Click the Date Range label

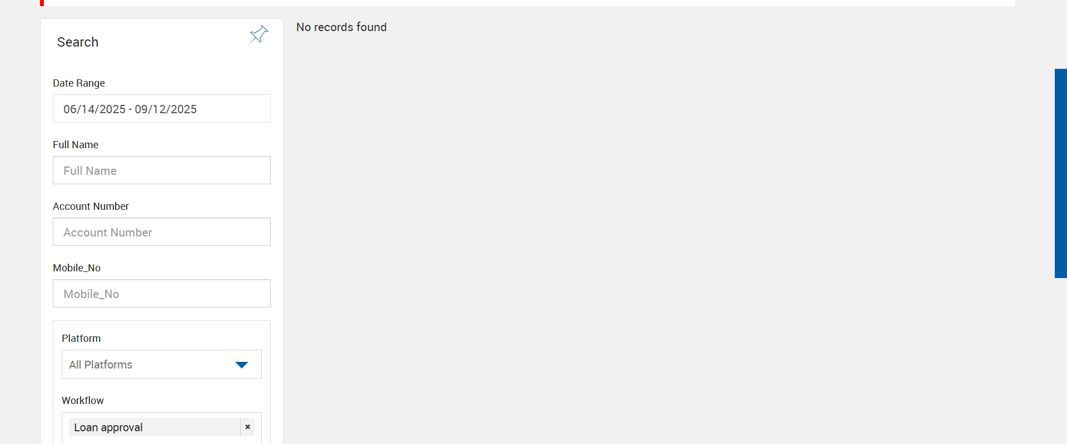tap(79, 83)
